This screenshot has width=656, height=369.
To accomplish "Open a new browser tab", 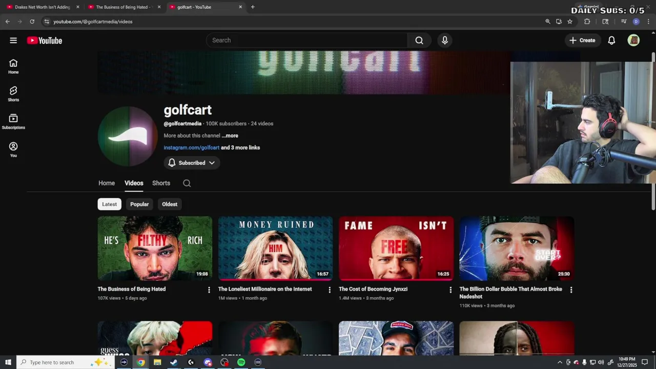I will click(253, 7).
